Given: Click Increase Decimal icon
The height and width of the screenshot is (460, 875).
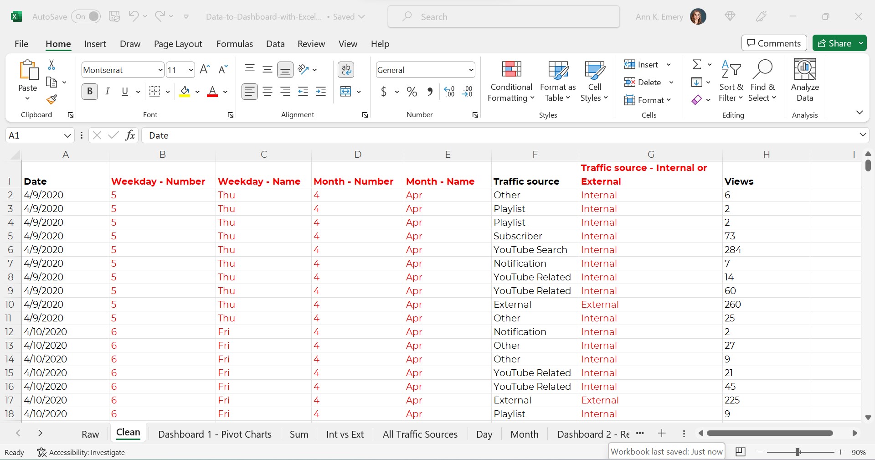Looking at the screenshot, I should [x=449, y=92].
